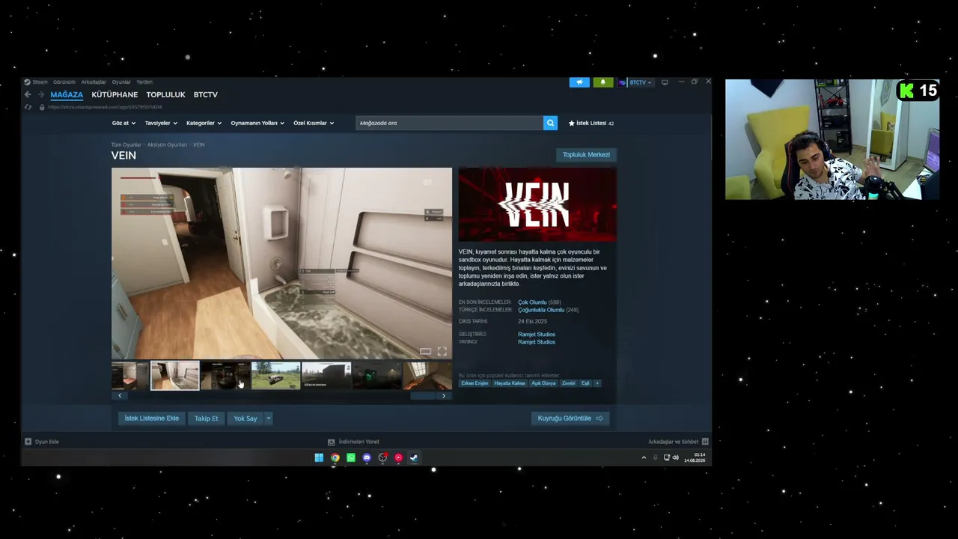Open the Çoğunlukla Olumlu Turkish reviews link
Screen dimensions: 958x539
coord(541,310)
